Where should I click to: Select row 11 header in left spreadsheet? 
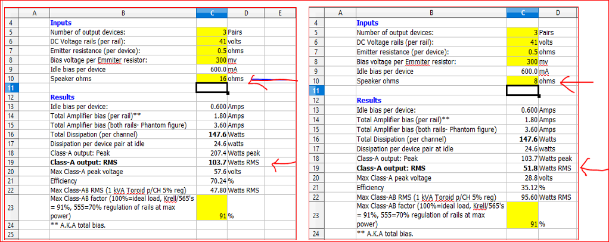point(12,88)
